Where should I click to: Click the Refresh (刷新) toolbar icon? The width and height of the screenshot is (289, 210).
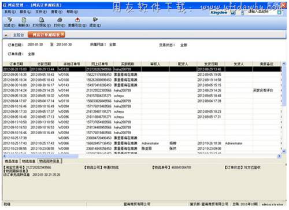(24, 20)
